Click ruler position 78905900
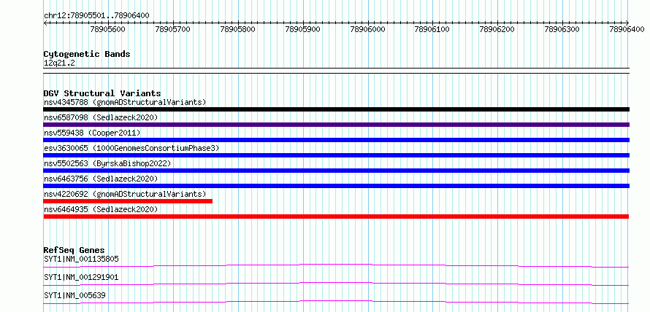The height and width of the screenshot is (312, 650). click(303, 29)
